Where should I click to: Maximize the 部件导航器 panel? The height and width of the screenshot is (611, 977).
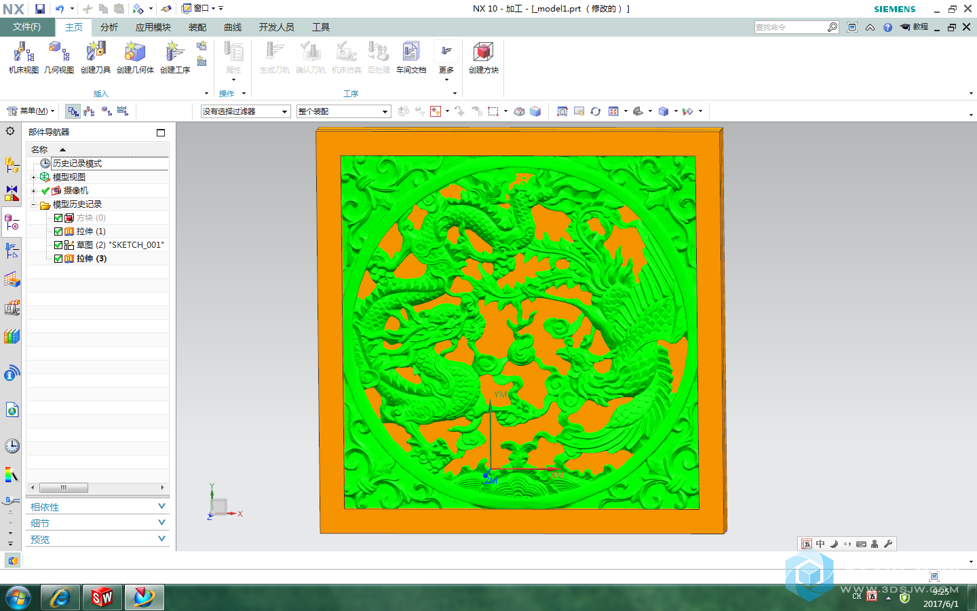point(161,132)
